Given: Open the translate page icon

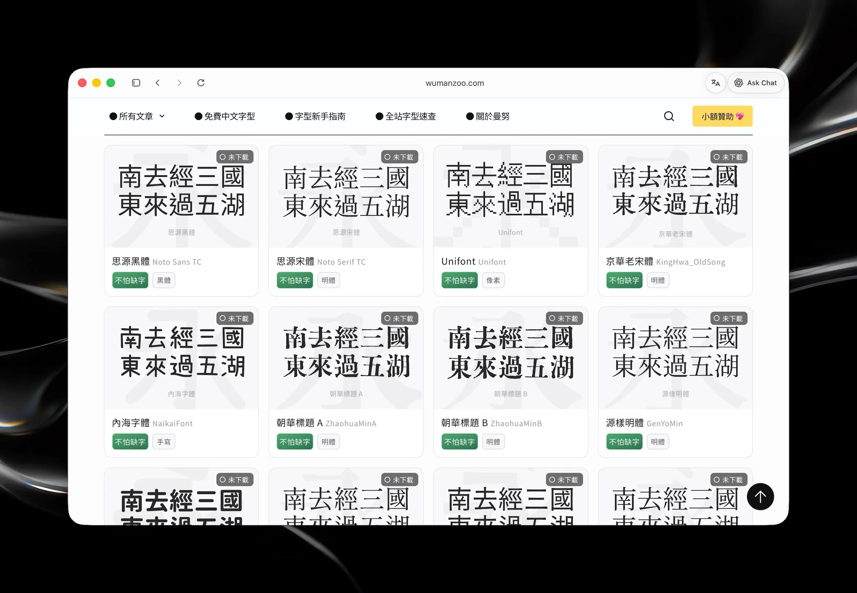Looking at the screenshot, I should pos(715,83).
